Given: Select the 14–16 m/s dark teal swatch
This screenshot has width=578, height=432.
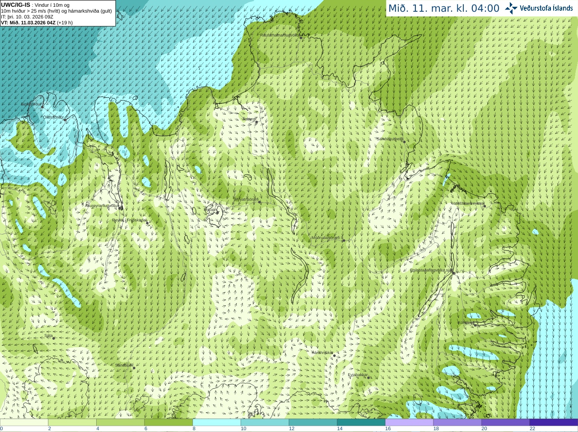Looking at the screenshot, I should click(x=361, y=423).
